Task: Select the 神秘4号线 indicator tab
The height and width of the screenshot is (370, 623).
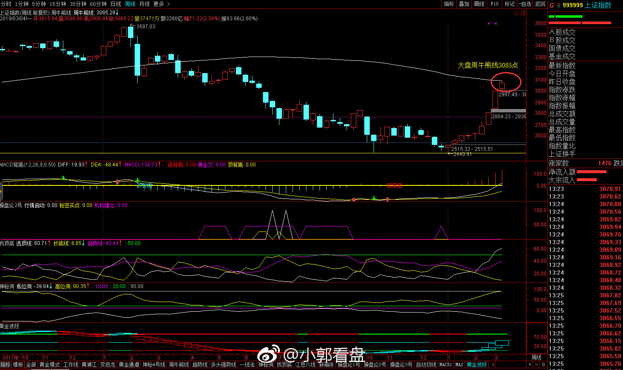Action: [x=154, y=365]
